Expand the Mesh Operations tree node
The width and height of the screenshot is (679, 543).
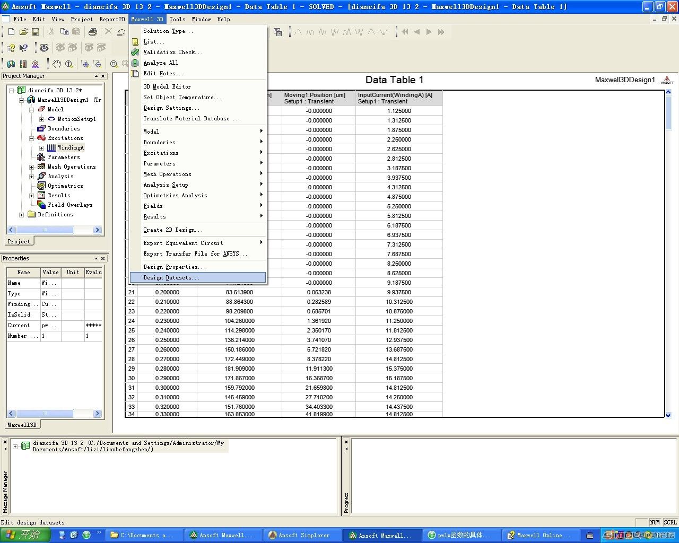[31, 167]
